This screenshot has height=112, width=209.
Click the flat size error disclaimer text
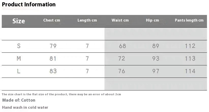click(61, 94)
